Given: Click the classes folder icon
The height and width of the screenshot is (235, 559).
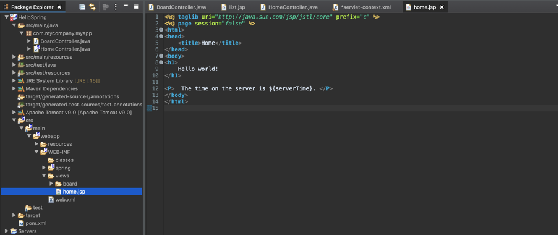Looking at the screenshot, I should (51, 160).
